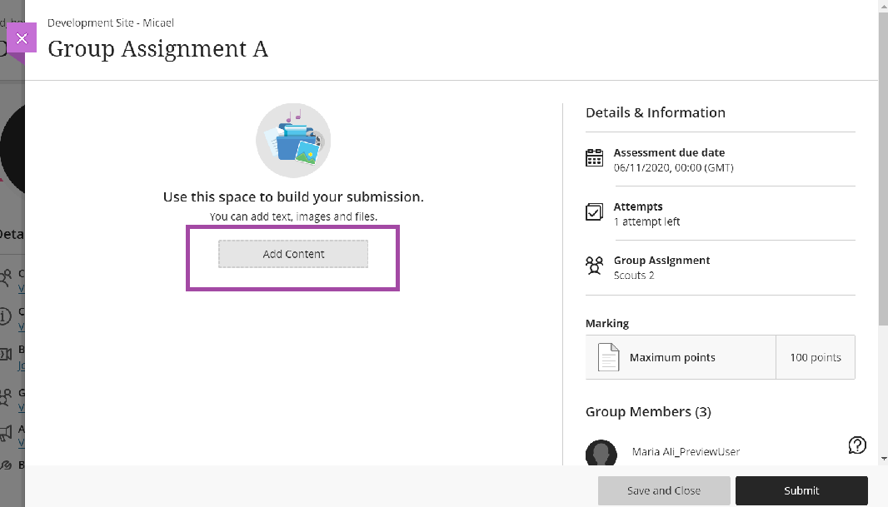Submit the assignment
The height and width of the screenshot is (507, 888).
(801, 490)
